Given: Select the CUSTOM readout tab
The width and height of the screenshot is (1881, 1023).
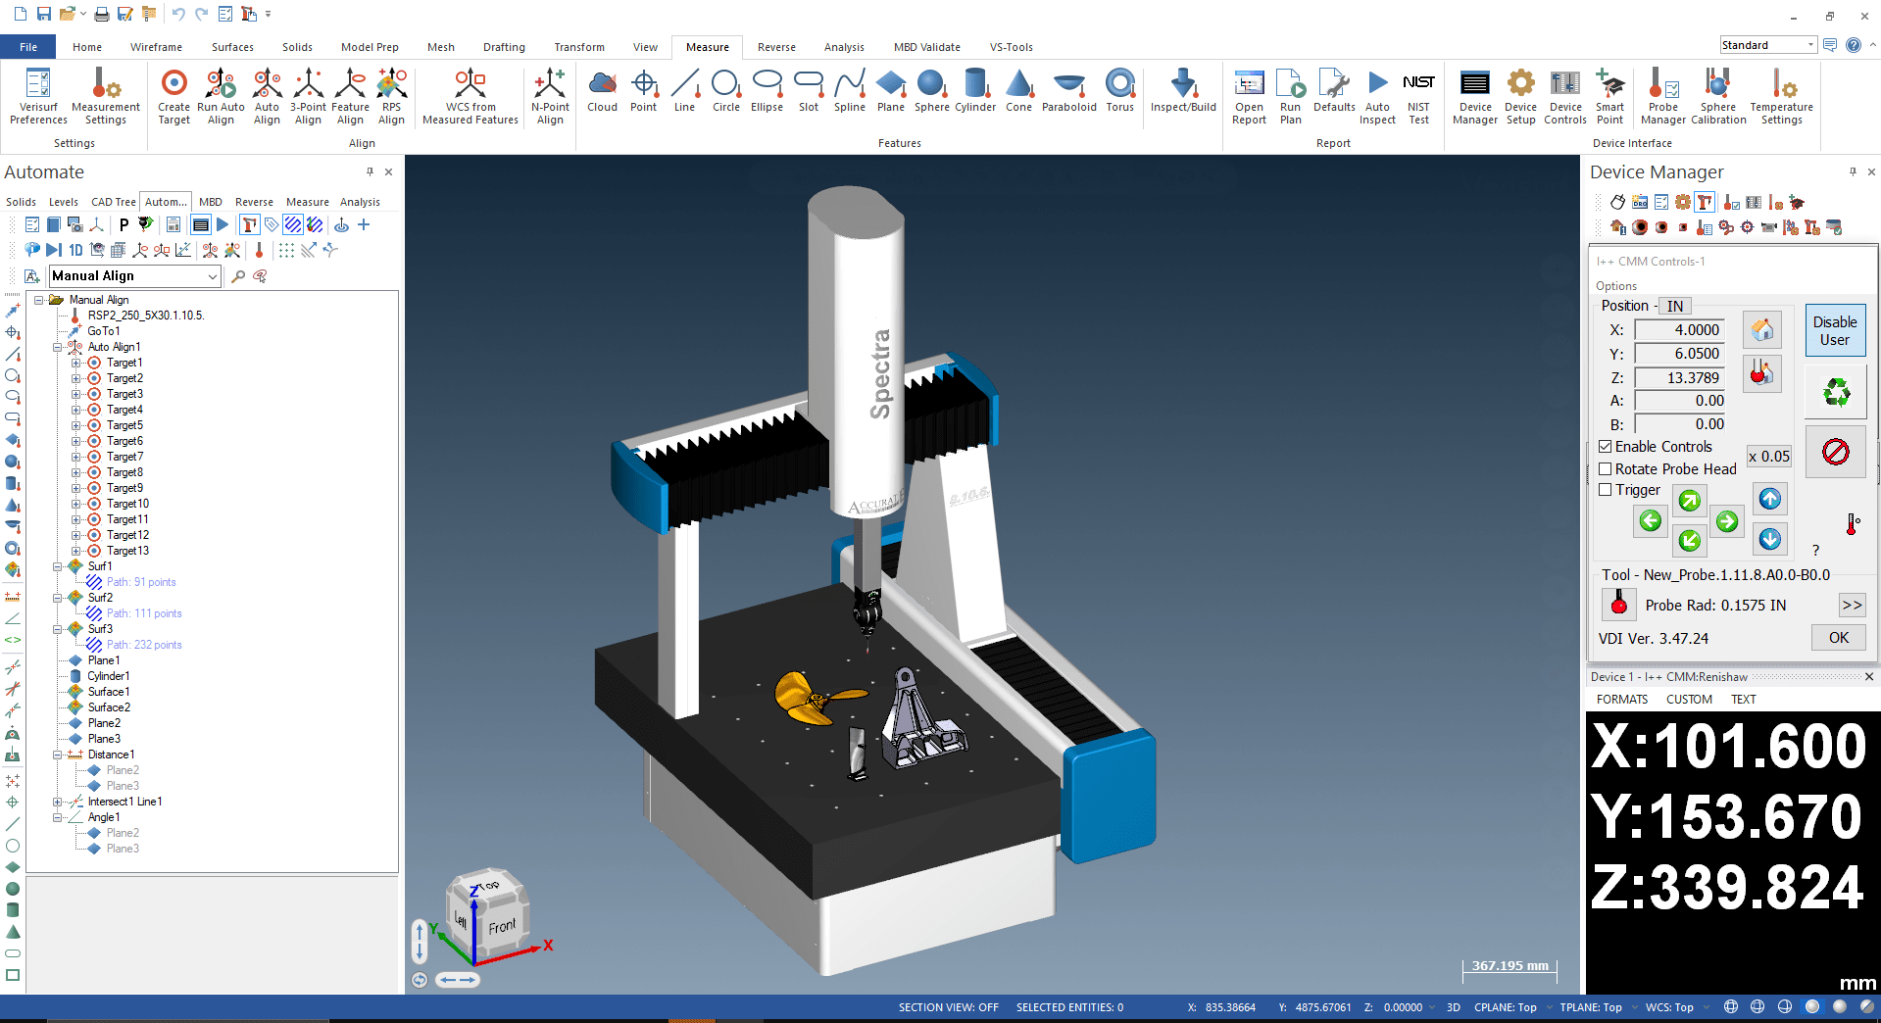Looking at the screenshot, I should click(x=1689, y=700).
